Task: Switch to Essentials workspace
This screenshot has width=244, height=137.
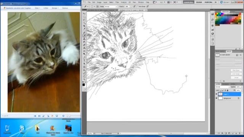Action: [188, 2]
